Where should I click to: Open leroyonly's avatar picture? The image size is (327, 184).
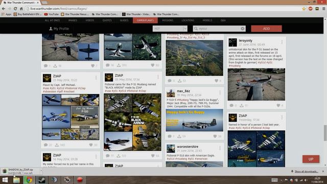(232, 42)
